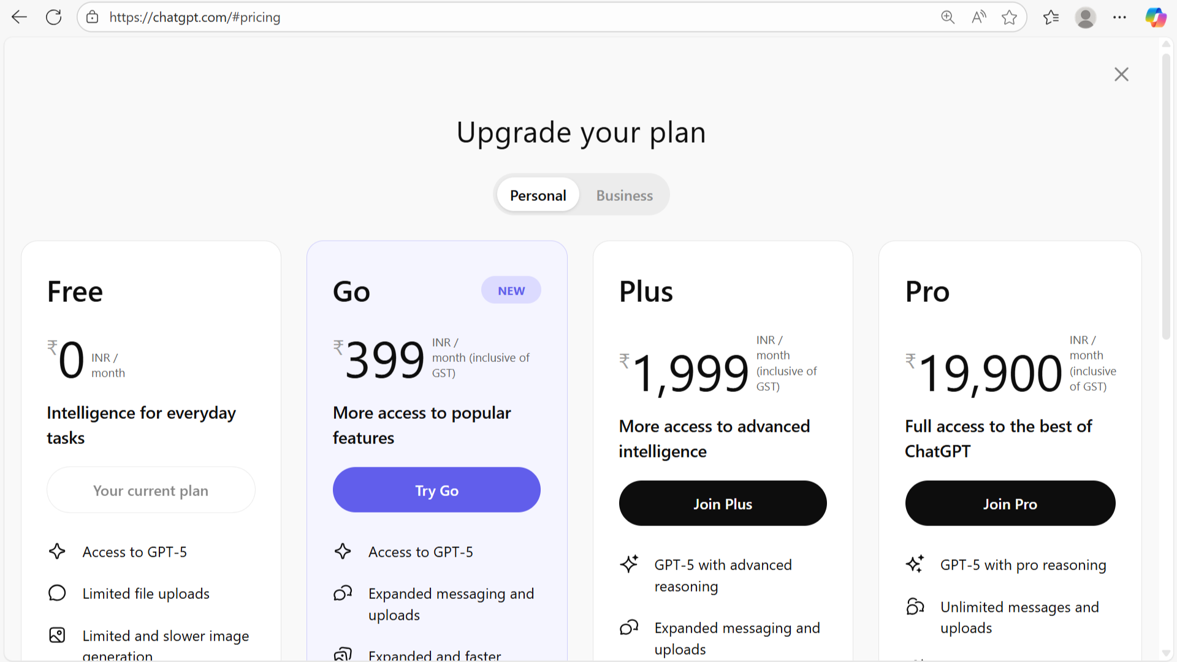The image size is (1177, 662).
Task: Open the browser profile avatar
Action: [x=1085, y=17]
